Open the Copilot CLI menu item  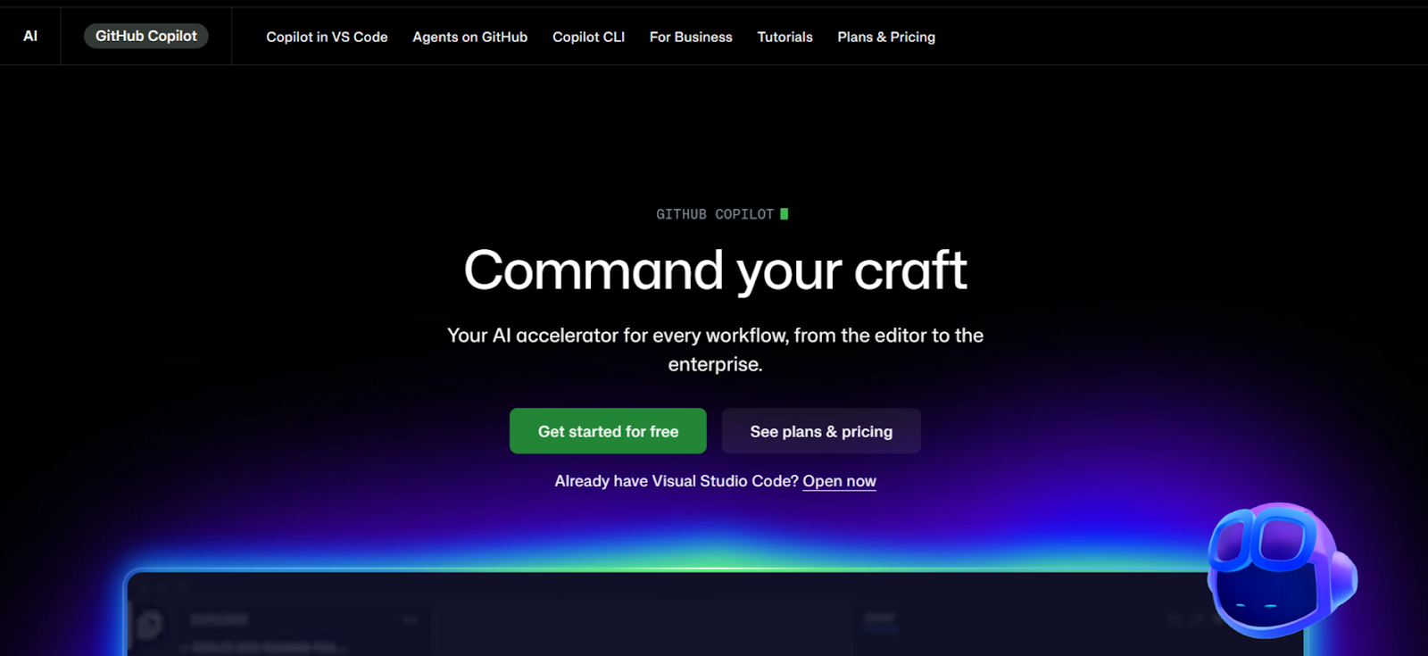588,37
